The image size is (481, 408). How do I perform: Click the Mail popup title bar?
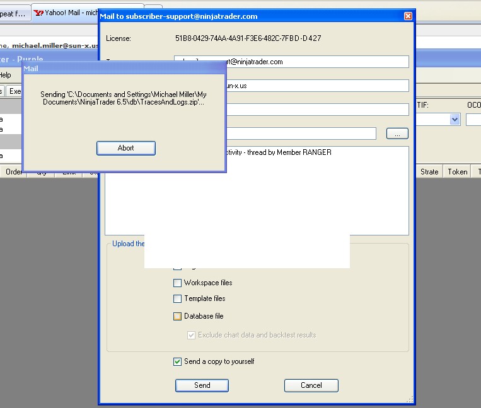[124, 69]
